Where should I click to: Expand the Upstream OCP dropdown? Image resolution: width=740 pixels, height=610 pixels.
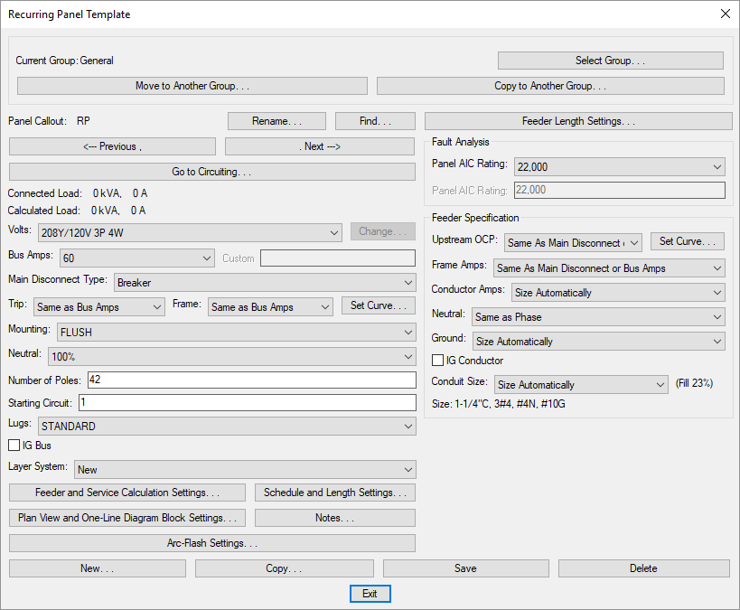click(x=573, y=243)
